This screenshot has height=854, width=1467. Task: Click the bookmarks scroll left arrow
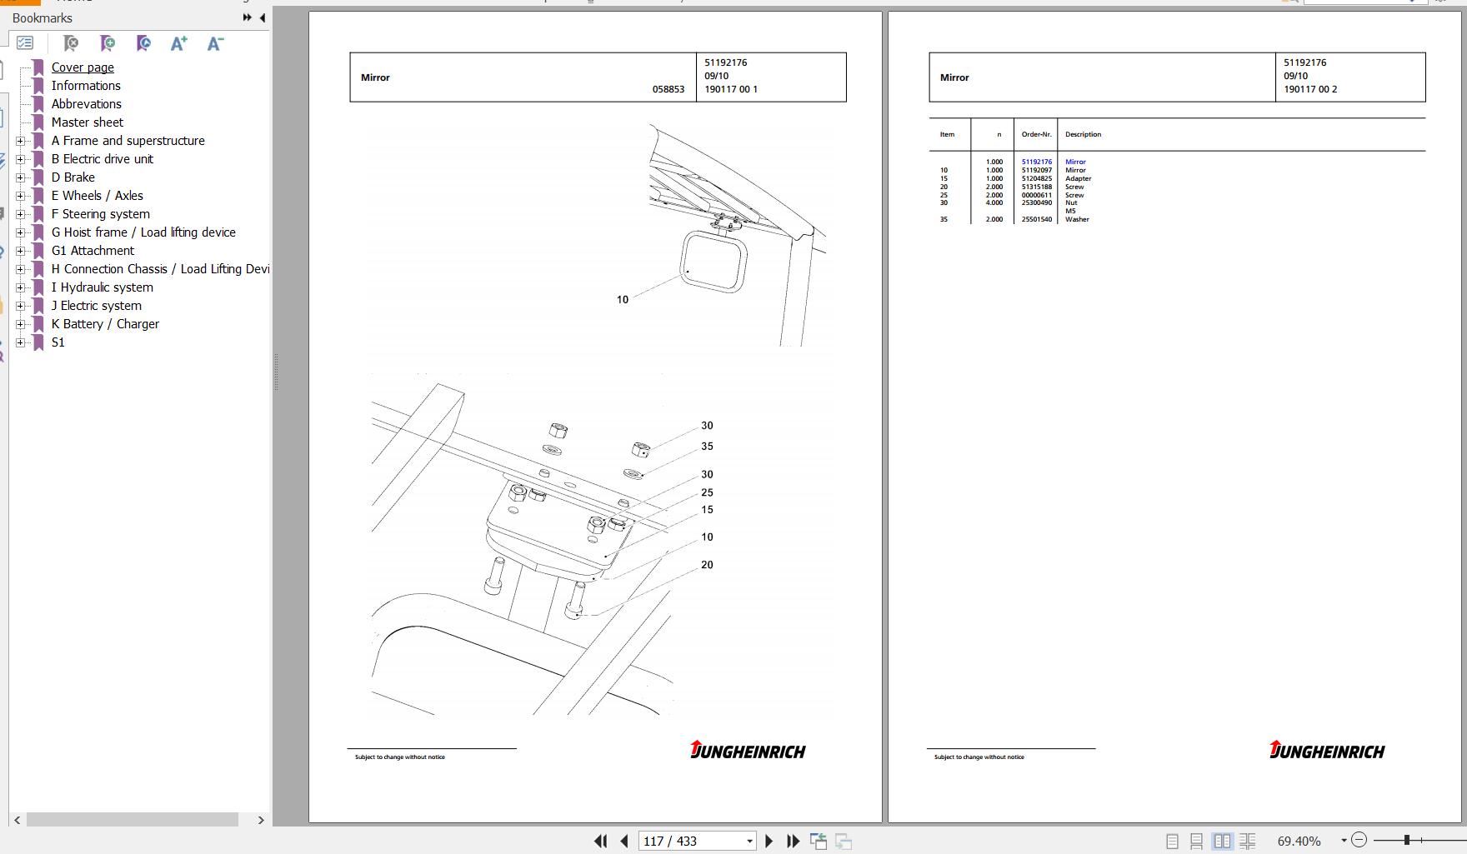18,820
